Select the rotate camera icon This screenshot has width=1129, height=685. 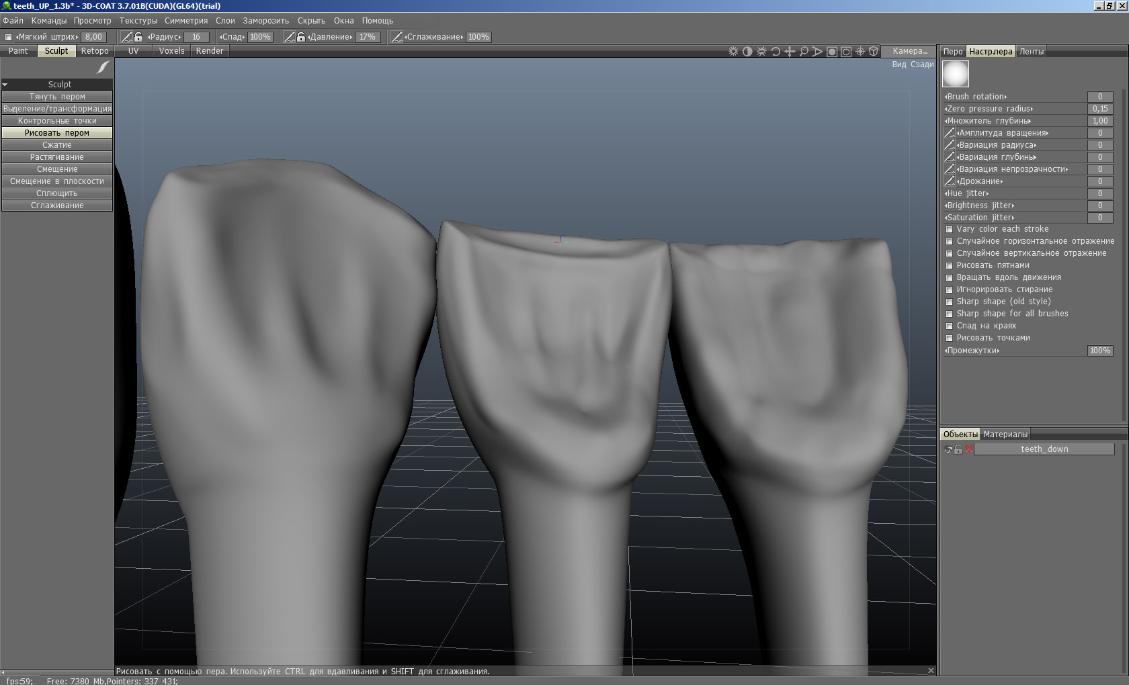[x=776, y=52]
